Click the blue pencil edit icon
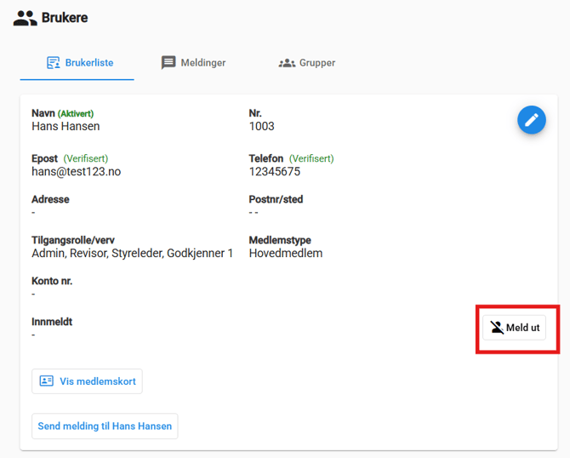This screenshot has height=458, width=570. (532, 120)
